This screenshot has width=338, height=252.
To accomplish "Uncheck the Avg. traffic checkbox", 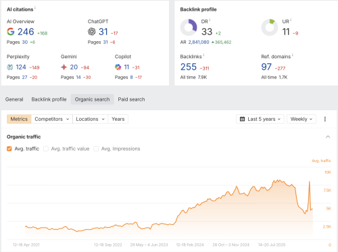I will tap(9, 149).
